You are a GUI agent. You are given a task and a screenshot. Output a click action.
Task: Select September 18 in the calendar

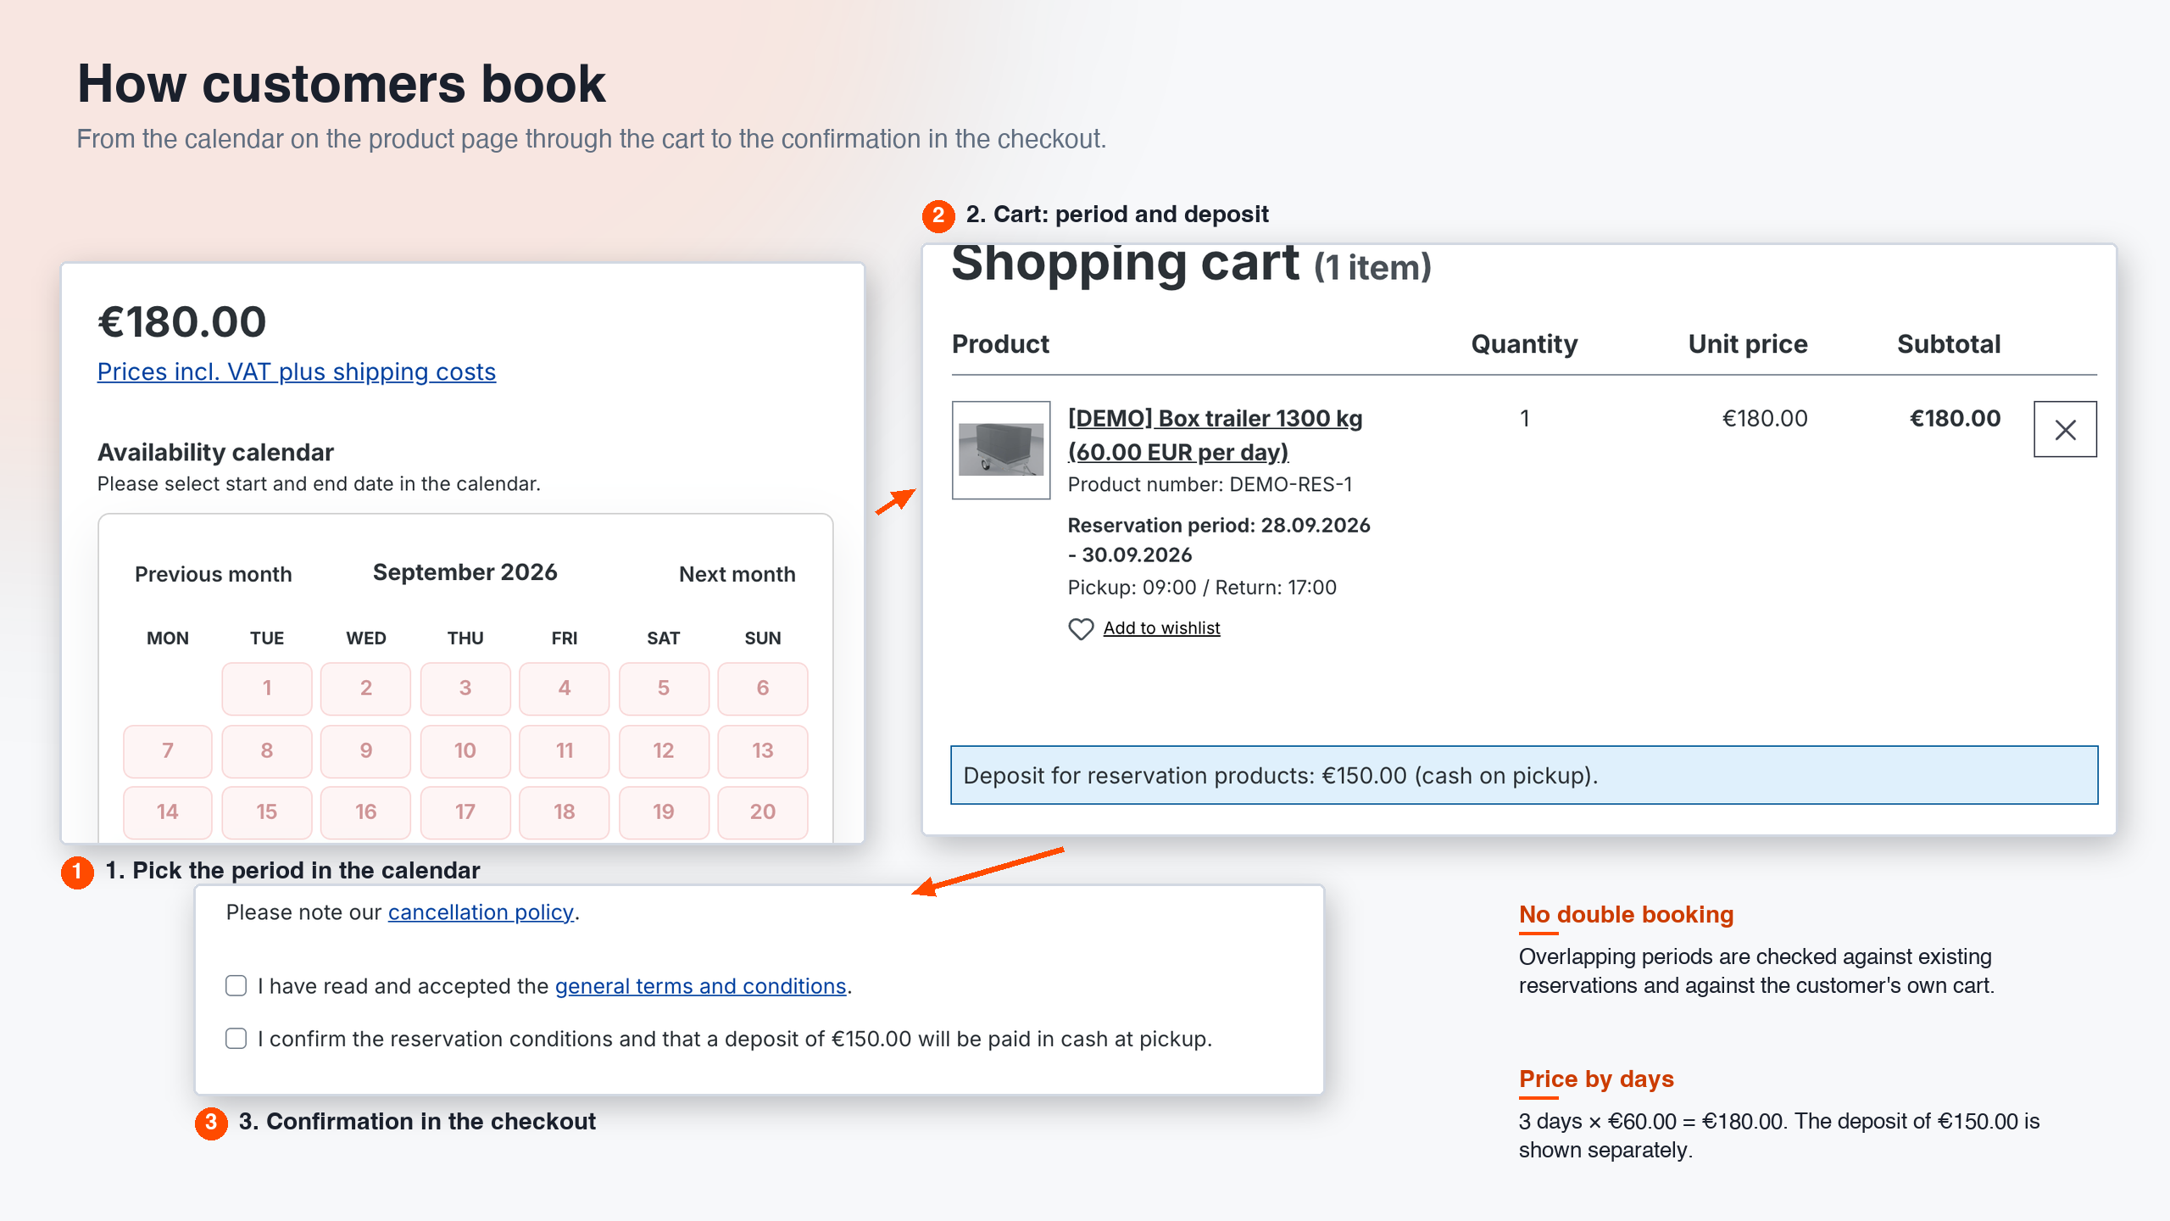[x=565, y=812]
